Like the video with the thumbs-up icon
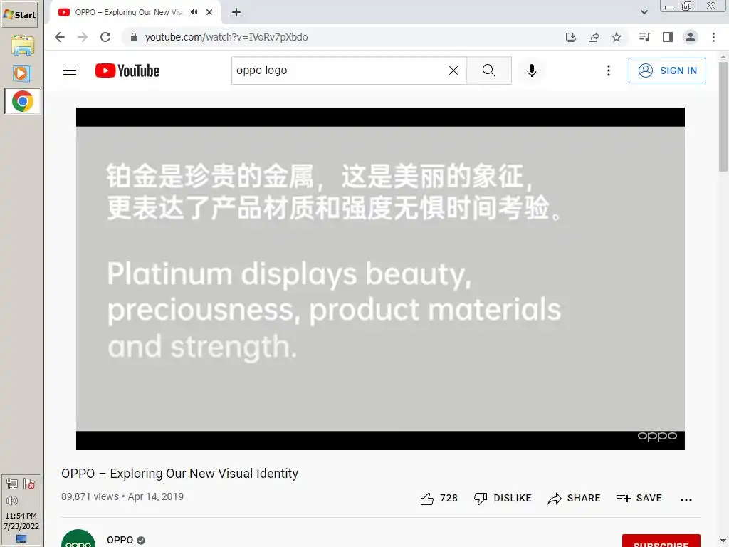729x547 pixels. click(427, 499)
